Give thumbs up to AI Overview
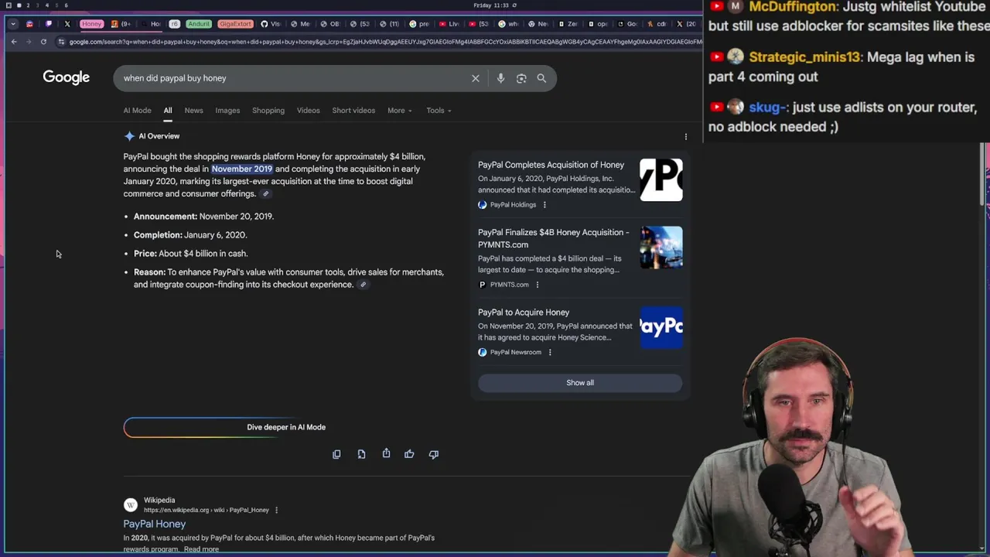 [x=409, y=454]
